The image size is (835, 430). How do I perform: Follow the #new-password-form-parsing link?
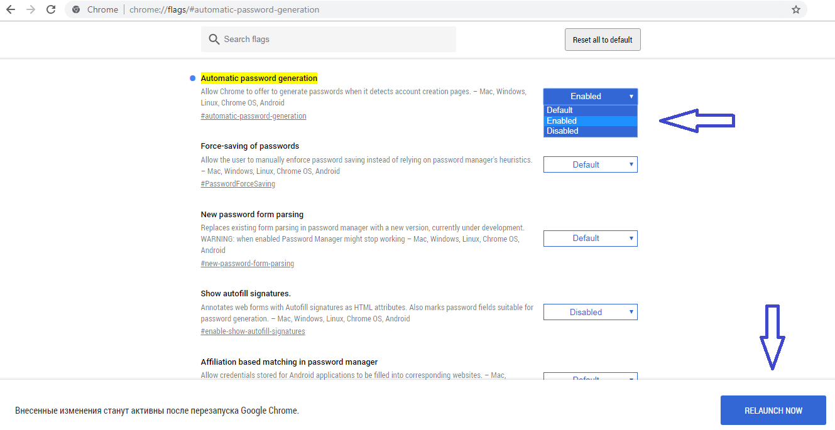tap(248, 264)
